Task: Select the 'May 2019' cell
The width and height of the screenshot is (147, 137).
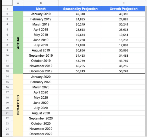Action: pos(41,35)
